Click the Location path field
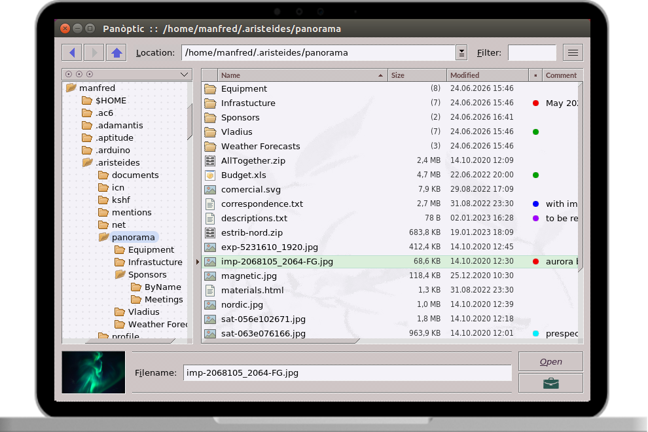Viewport: 648px width, 432px height. point(319,52)
